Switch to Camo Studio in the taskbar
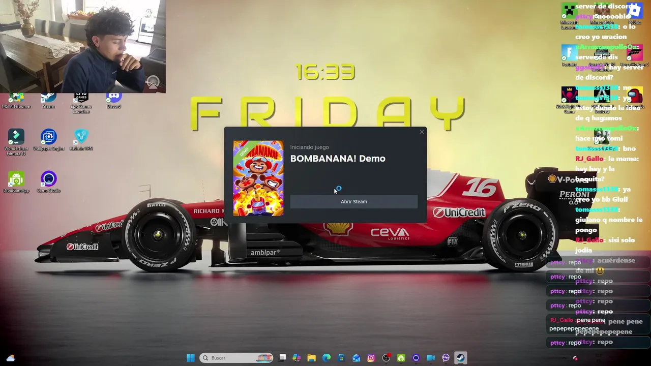Image resolution: width=651 pixels, height=366 pixels. [416, 358]
